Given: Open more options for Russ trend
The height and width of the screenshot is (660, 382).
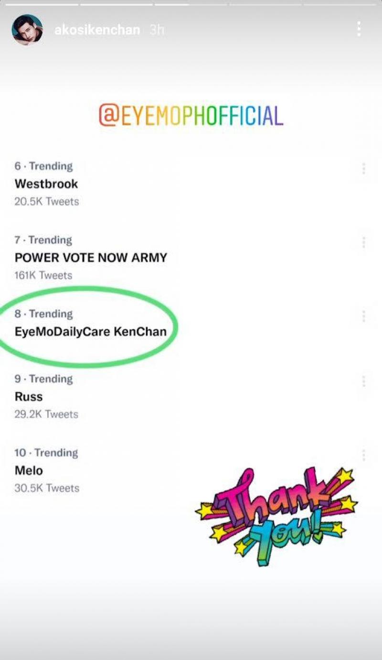Looking at the screenshot, I should click(x=364, y=381).
